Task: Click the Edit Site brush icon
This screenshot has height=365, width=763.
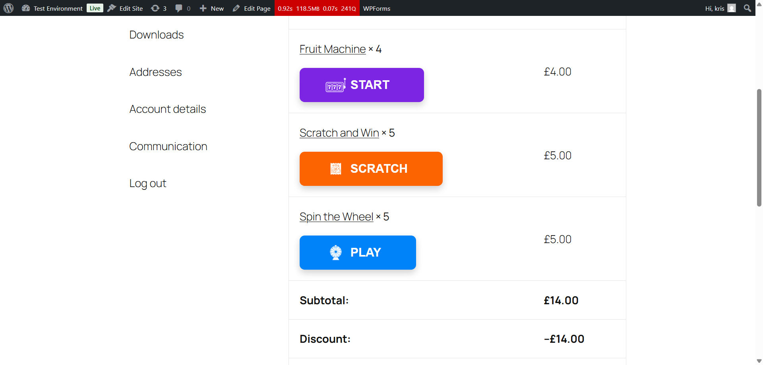Action: 112,8
